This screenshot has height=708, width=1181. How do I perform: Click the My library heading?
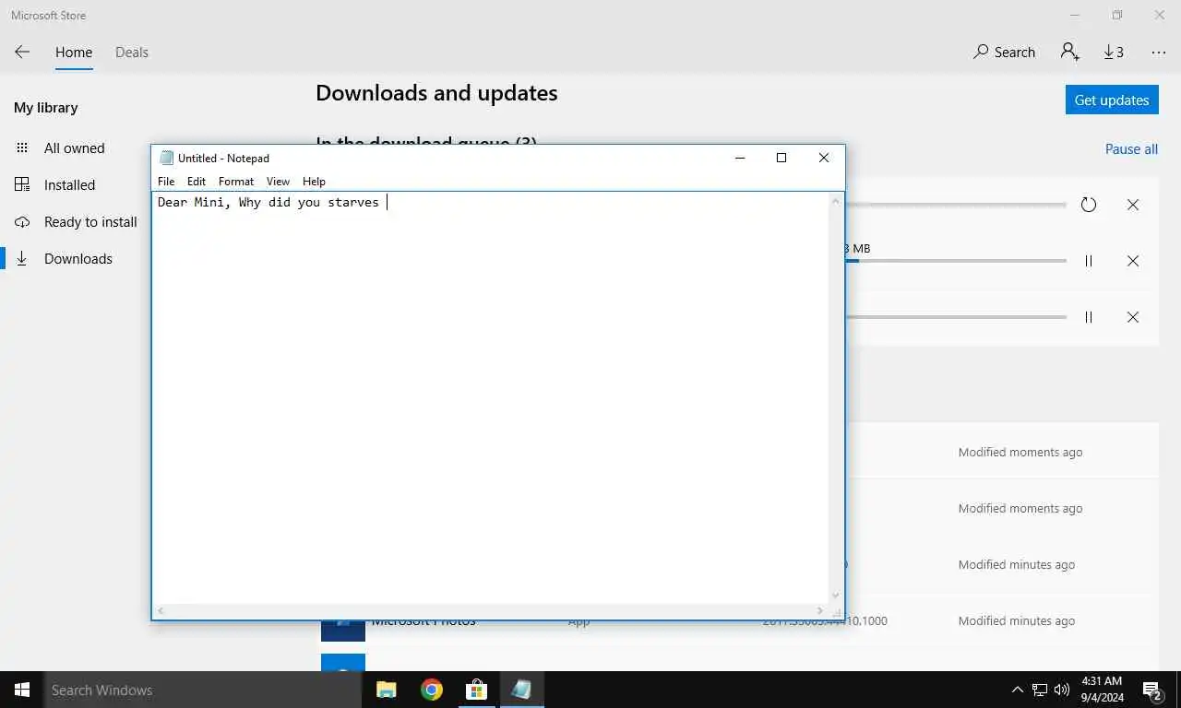click(x=46, y=108)
